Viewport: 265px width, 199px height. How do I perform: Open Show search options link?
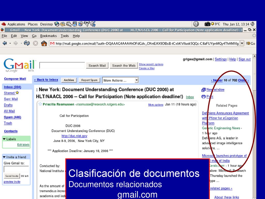click(151, 64)
